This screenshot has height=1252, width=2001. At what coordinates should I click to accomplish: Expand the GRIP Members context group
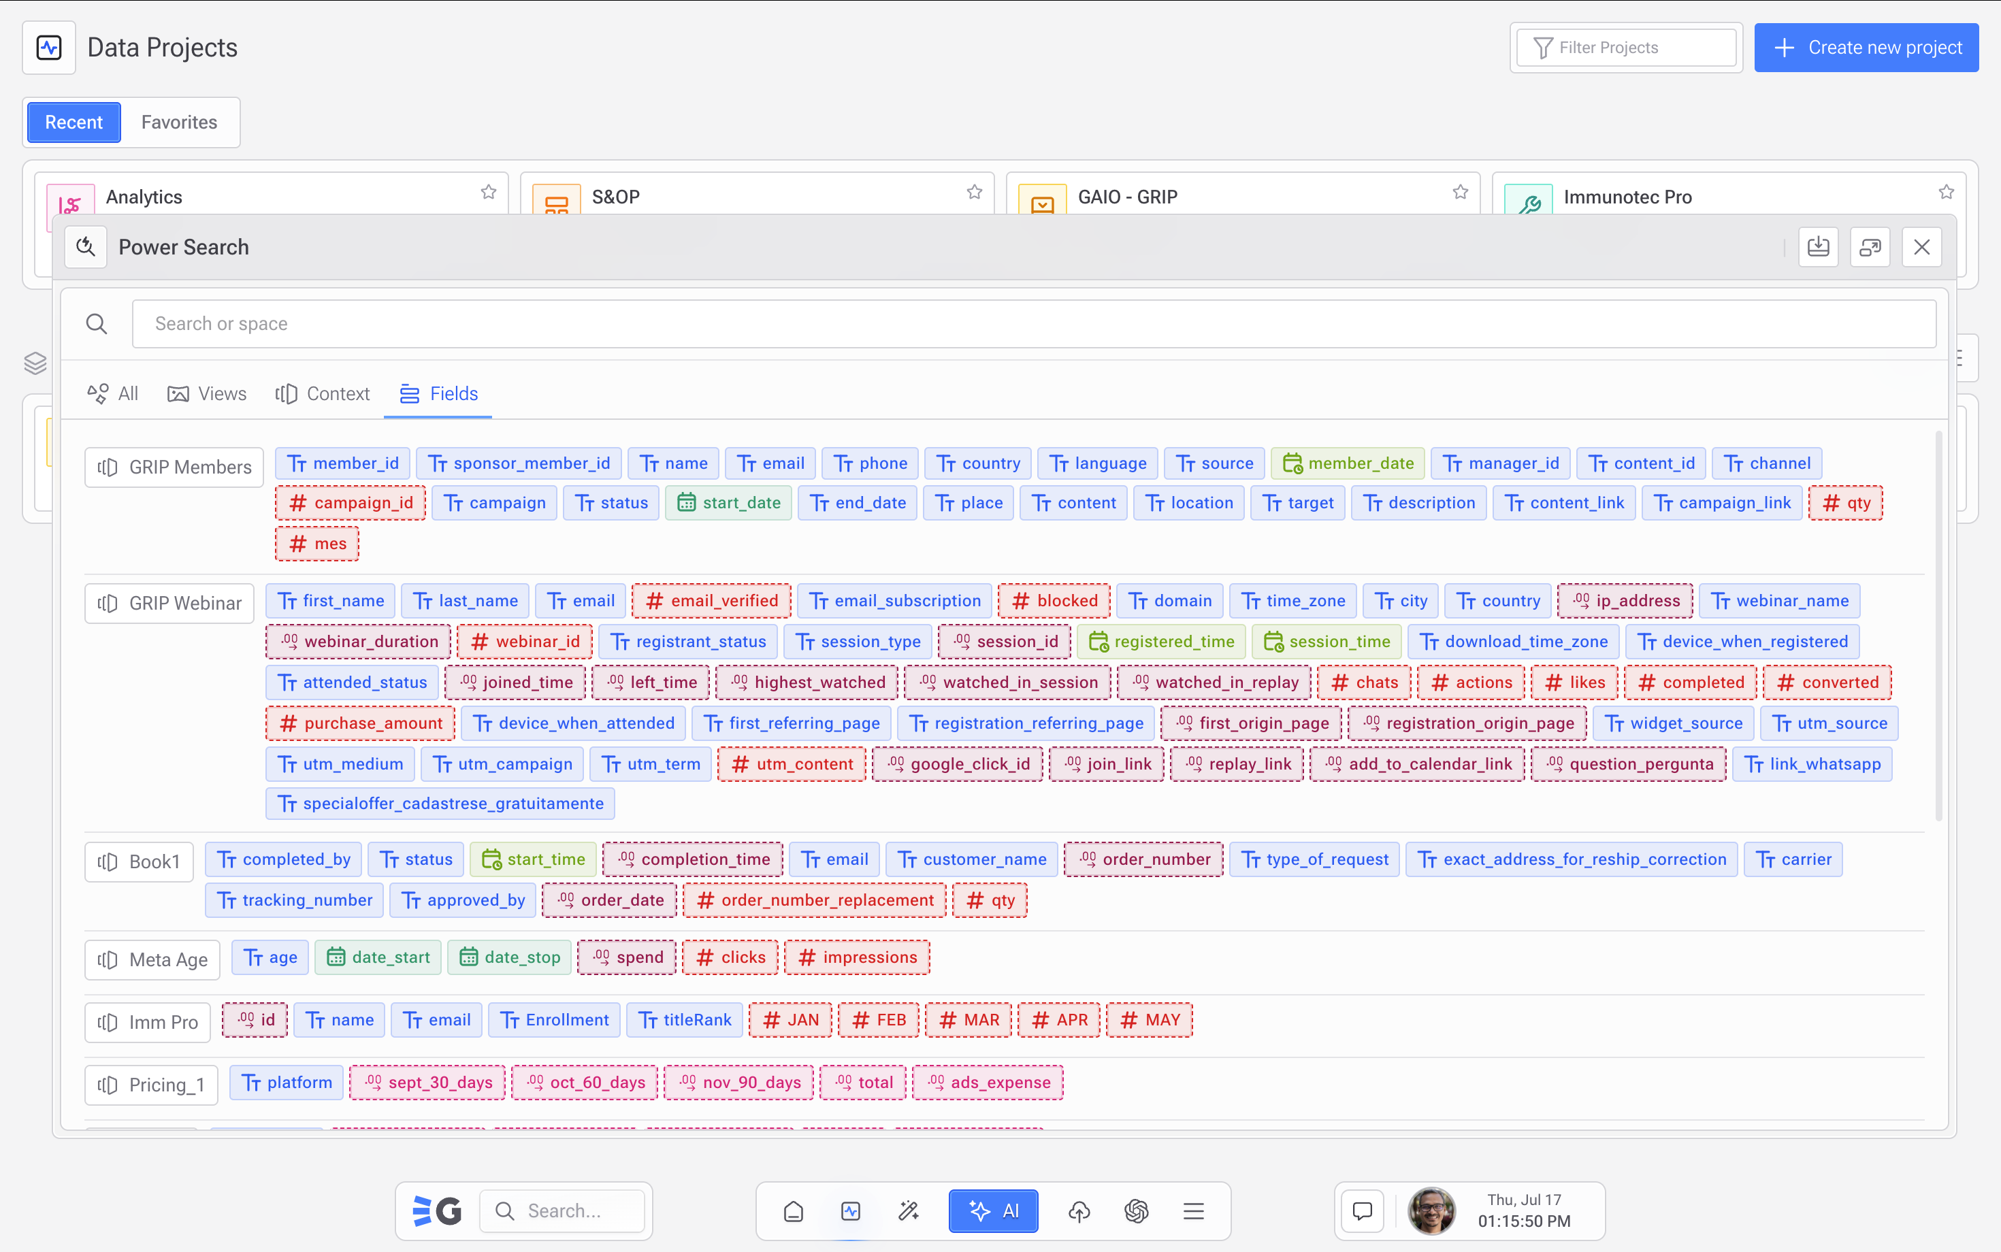click(x=174, y=467)
